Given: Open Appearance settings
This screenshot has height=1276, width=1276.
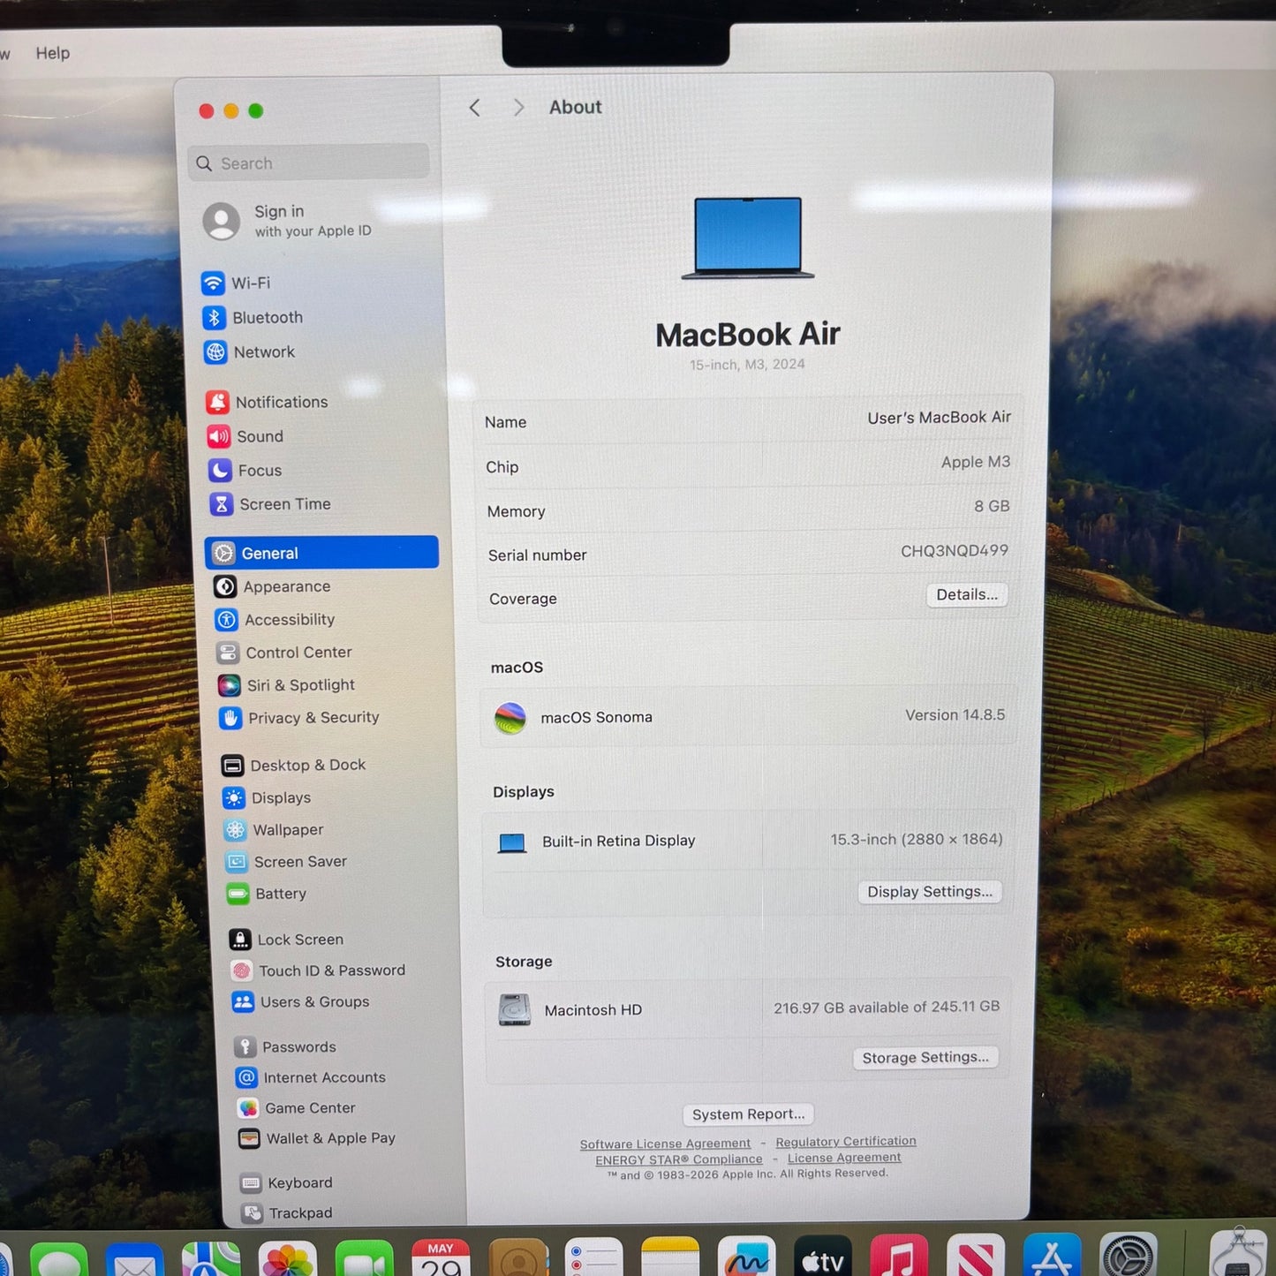Looking at the screenshot, I should [273, 586].
